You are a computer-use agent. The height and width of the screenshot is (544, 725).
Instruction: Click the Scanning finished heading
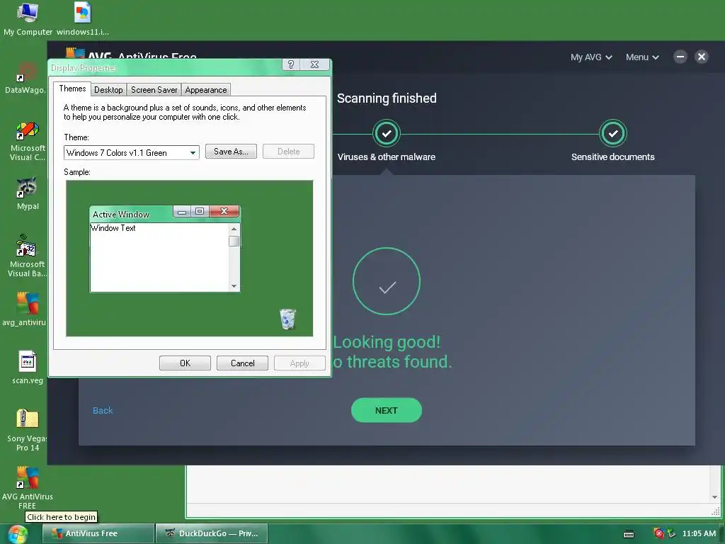[x=387, y=98]
